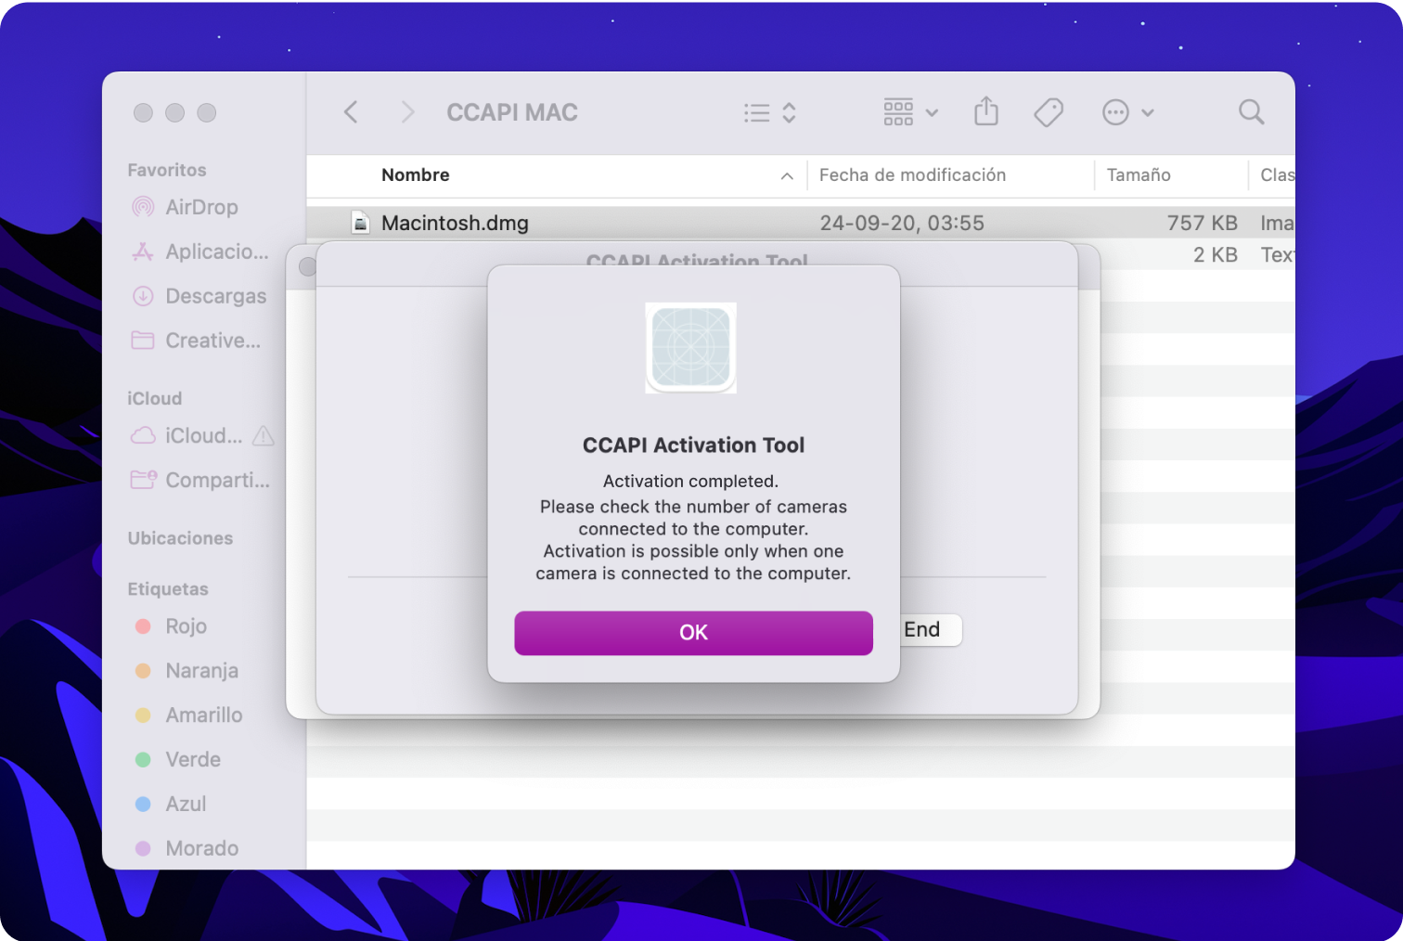Sort files by the Nombre column

(415, 175)
